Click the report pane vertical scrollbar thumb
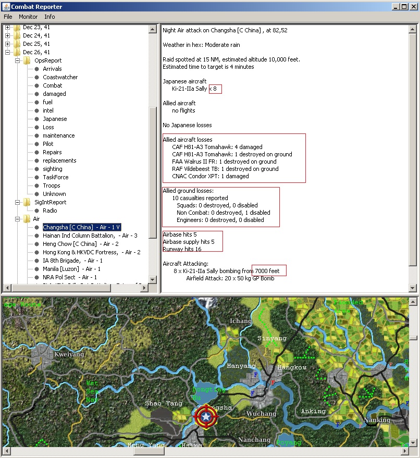Viewport: 420px width, 458px height. [412, 150]
